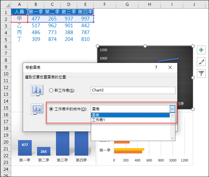Select column B header
The height and width of the screenshot is (177, 209).
36,5
